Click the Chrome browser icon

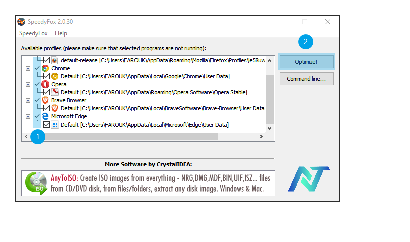pyautogui.click(x=45, y=68)
